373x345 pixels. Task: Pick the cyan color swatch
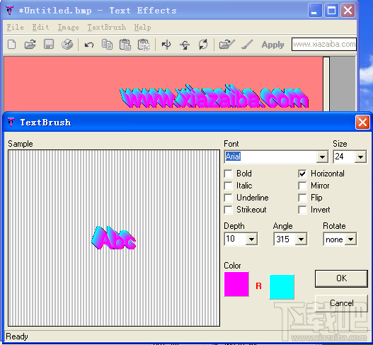pyautogui.click(x=282, y=287)
